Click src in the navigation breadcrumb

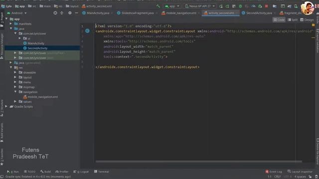click(32, 6)
